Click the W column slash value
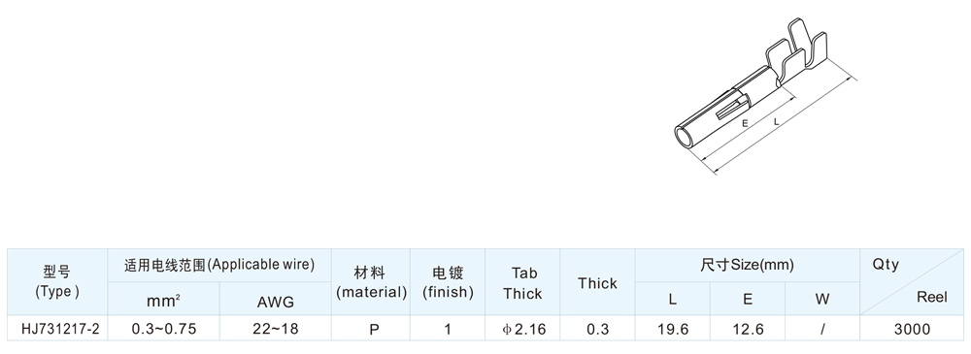This screenshot has width=971, height=354. coord(822,329)
